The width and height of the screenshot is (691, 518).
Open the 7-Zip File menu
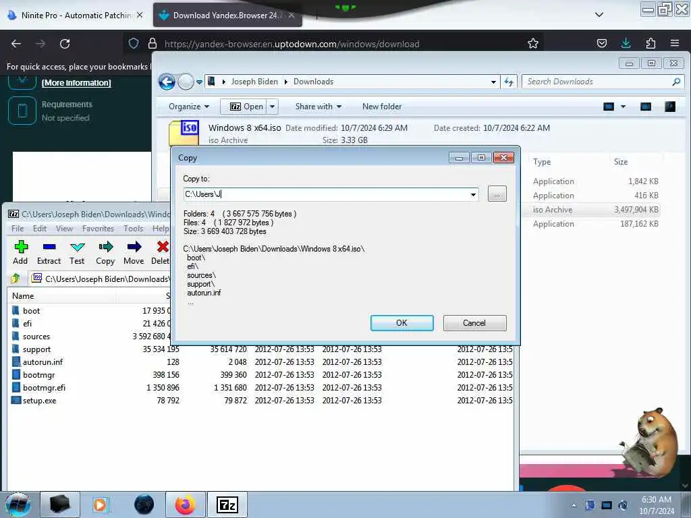coord(18,229)
